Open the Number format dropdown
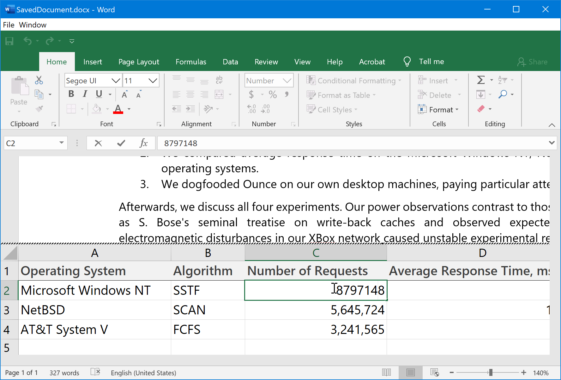The width and height of the screenshot is (561, 380). 287,80
